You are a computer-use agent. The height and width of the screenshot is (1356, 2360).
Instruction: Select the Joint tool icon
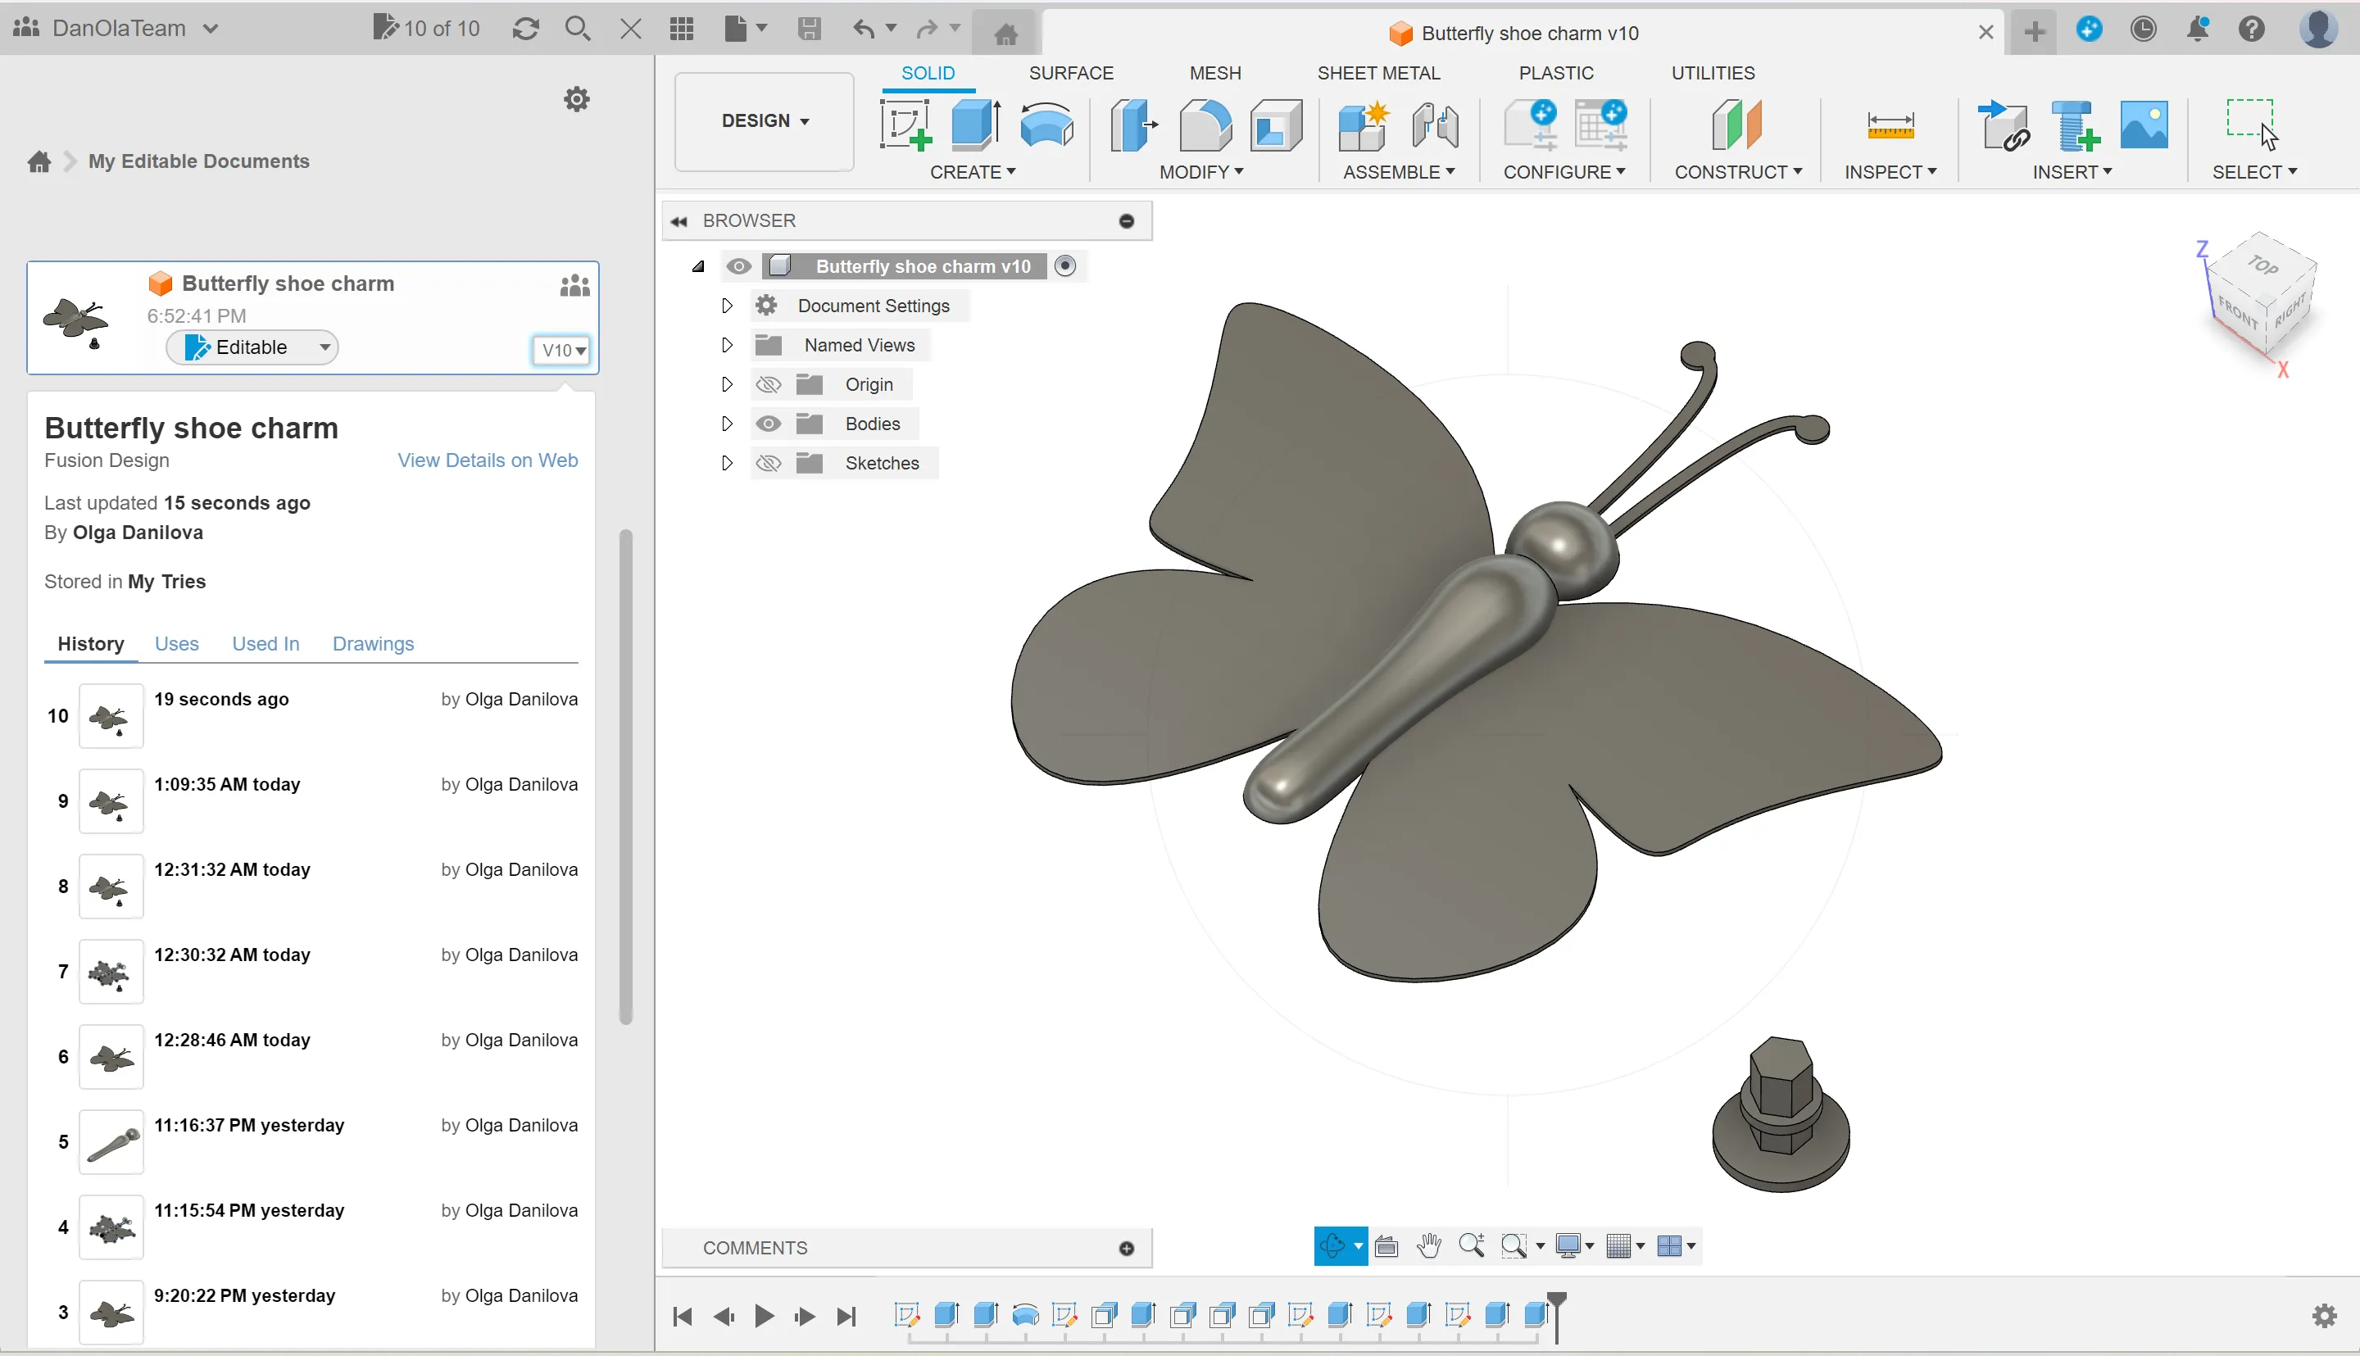[x=1435, y=125]
